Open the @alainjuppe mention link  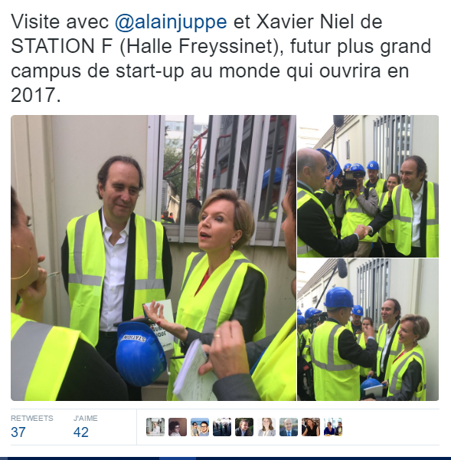(x=171, y=22)
